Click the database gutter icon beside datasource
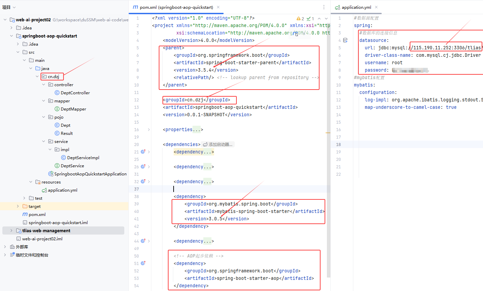This screenshot has width=483, height=291. coord(345,40)
